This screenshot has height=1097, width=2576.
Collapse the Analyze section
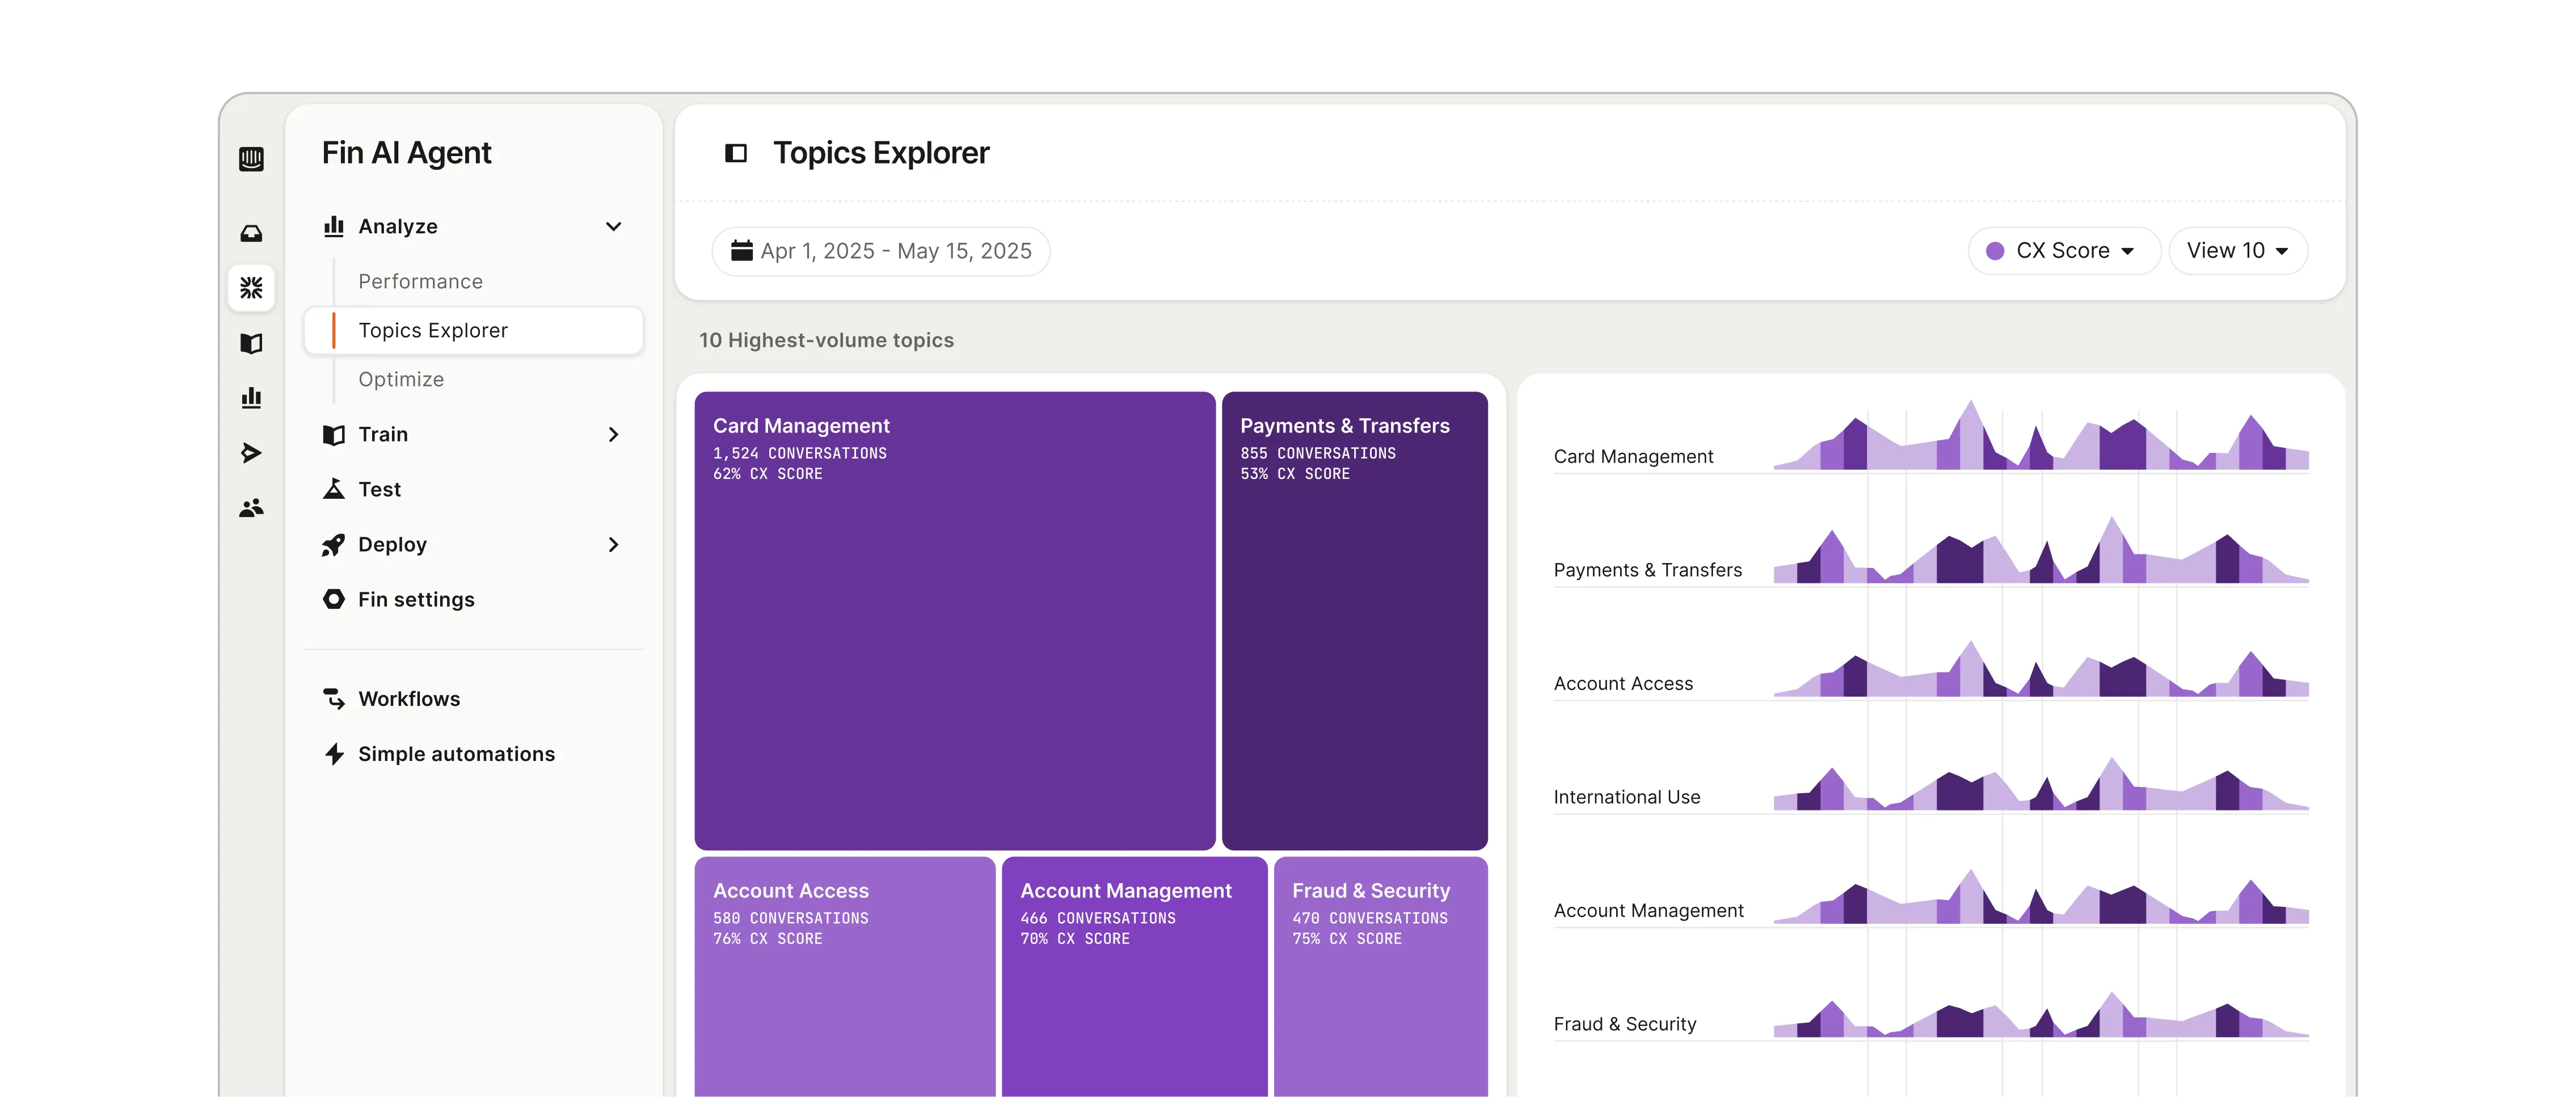613,226
